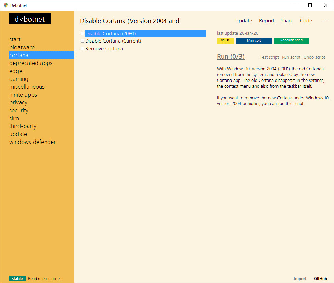
Task: Select the bloatware category
Action: (22, 47)
